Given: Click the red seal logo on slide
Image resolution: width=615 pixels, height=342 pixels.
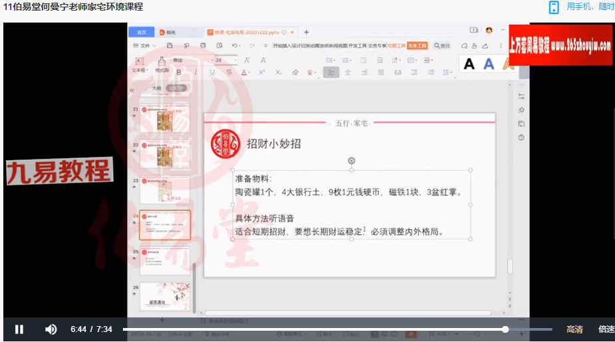Looking at the screenshot, I should point(225,144).
